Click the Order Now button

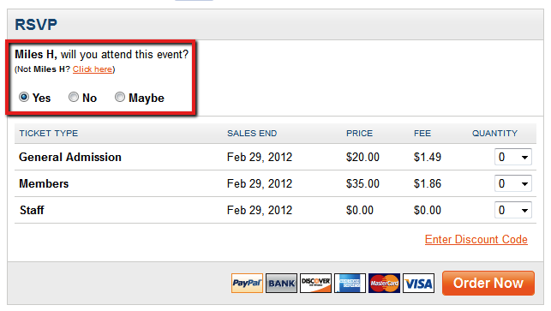(488, 283)
